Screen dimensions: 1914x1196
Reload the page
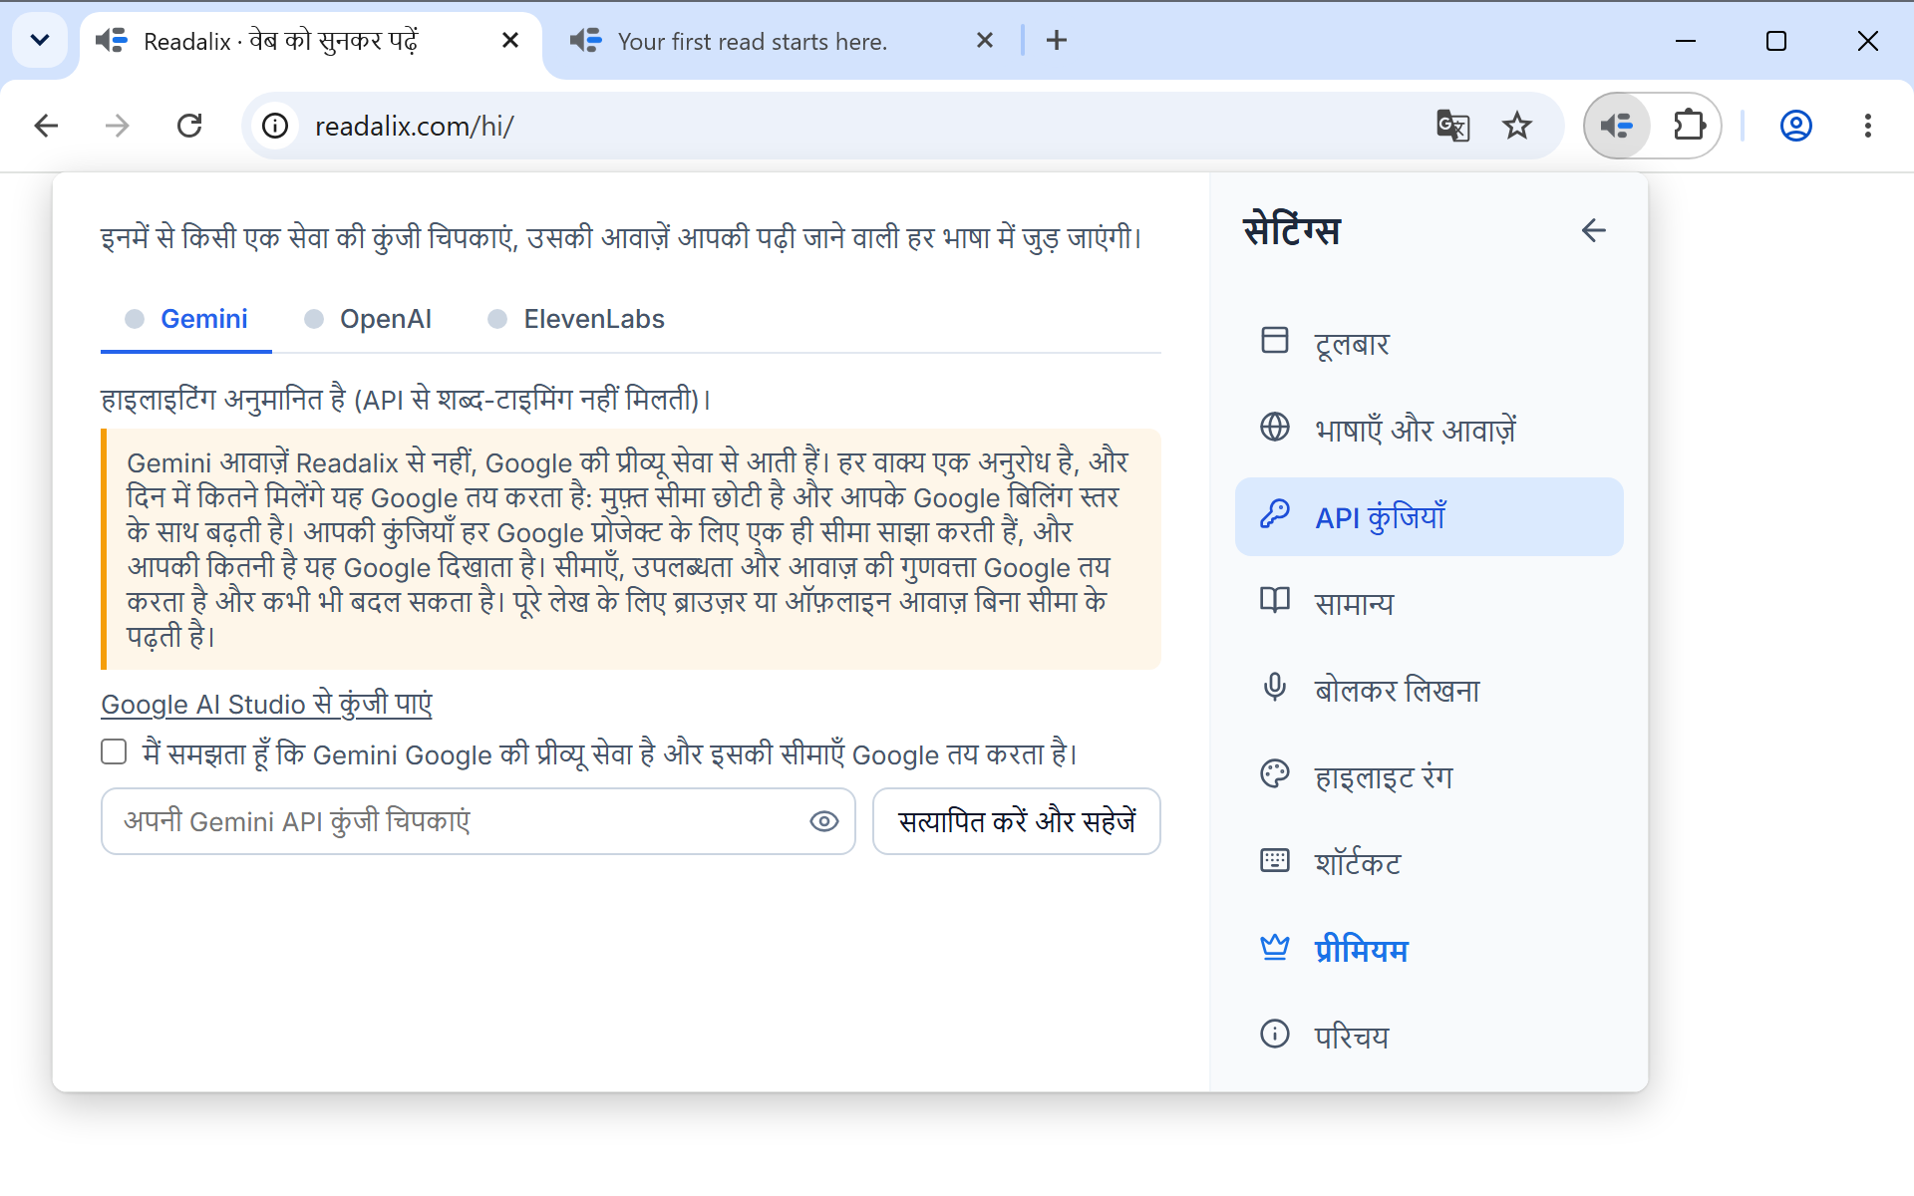pyautogui.click(x=189, y=126)
